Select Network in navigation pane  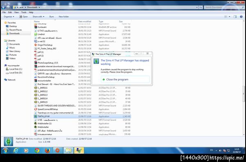coord(10,80)
